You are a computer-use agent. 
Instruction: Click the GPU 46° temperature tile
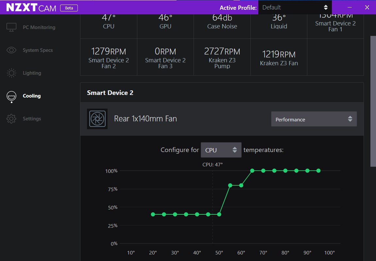[165, 26]
